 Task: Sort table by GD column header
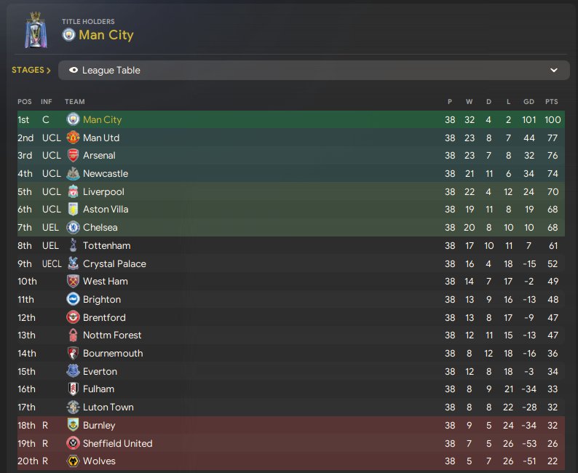tap(528, 102)
